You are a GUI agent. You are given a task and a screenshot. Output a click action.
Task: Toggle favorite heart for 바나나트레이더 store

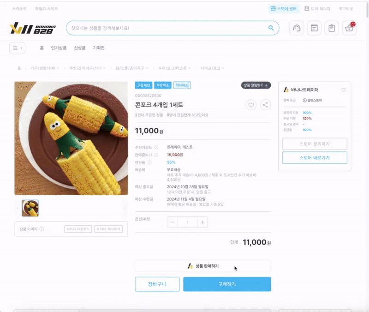click(344, 90)
